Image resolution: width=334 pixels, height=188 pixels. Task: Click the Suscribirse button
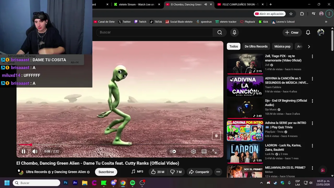106,172
